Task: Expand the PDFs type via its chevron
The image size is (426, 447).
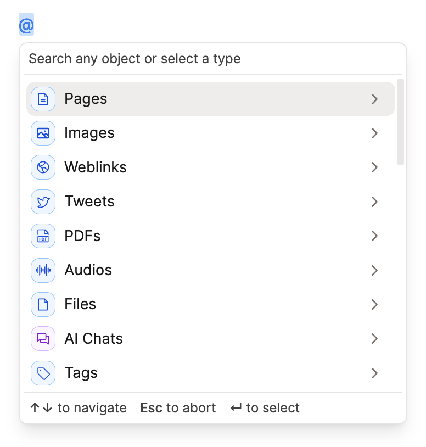Action: [375, 236]
